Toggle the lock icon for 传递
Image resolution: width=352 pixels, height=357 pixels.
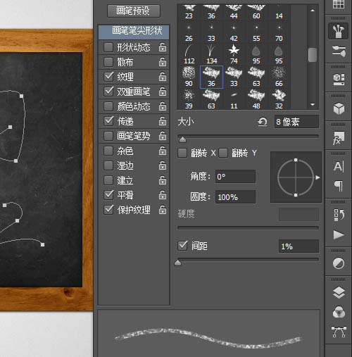point(163,121)
